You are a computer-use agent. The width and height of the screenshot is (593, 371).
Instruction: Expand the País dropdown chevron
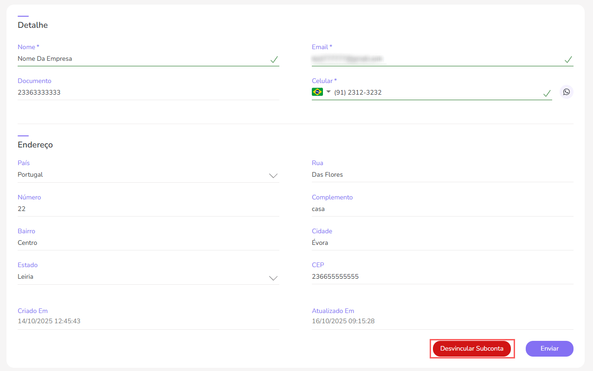coord(273,176)
